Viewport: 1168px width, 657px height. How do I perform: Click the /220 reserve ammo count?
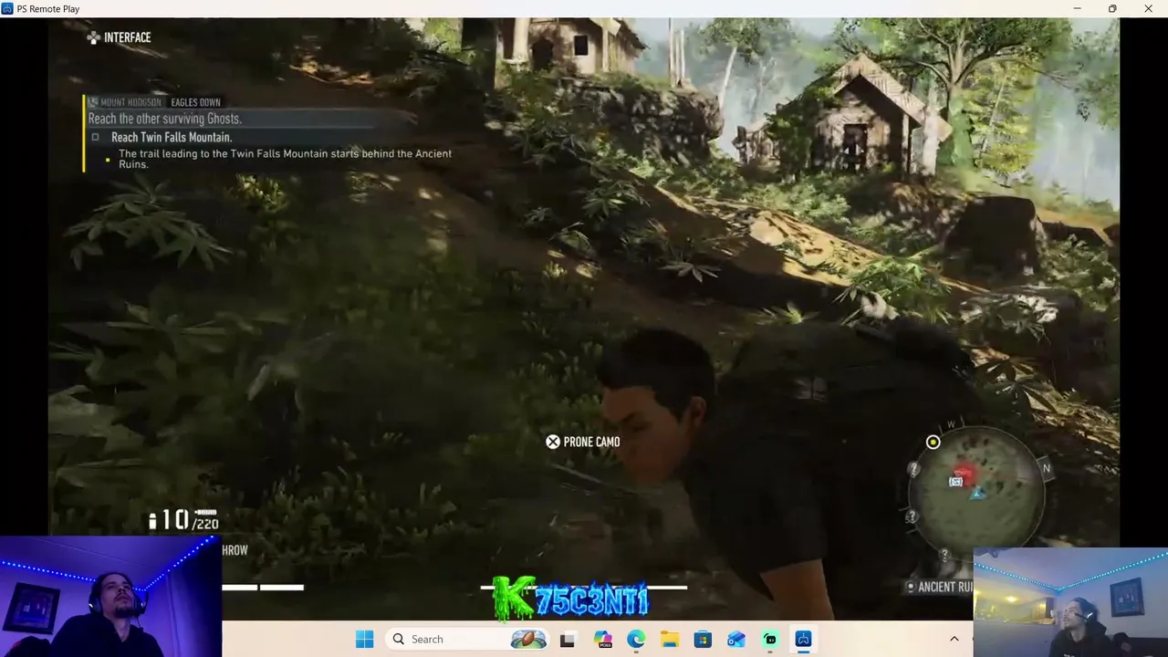(x=206, y=524)
